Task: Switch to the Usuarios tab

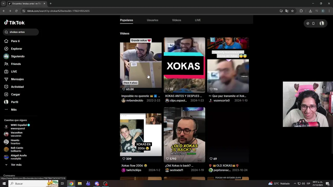Action: click(x=152, y=20)
